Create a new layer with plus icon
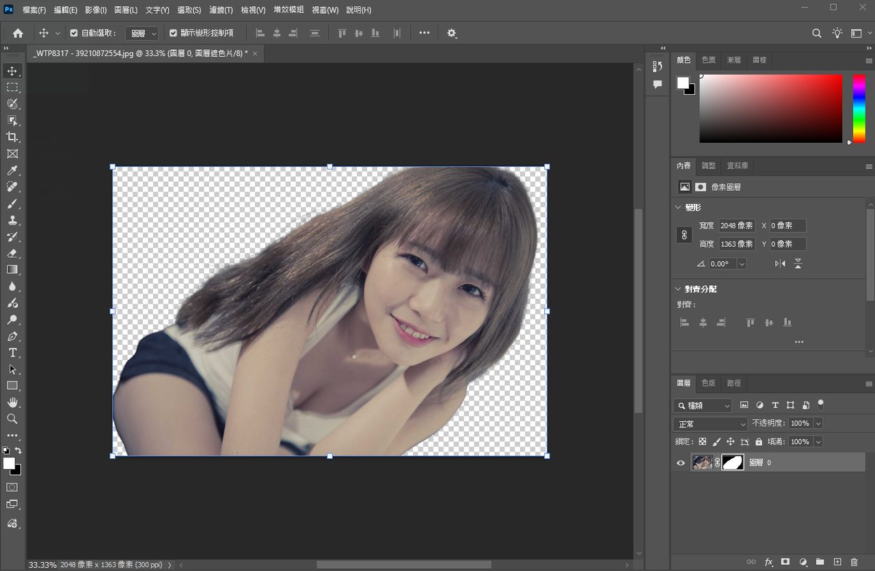Viewport: 875px width, 571px height. coord(837,562)
